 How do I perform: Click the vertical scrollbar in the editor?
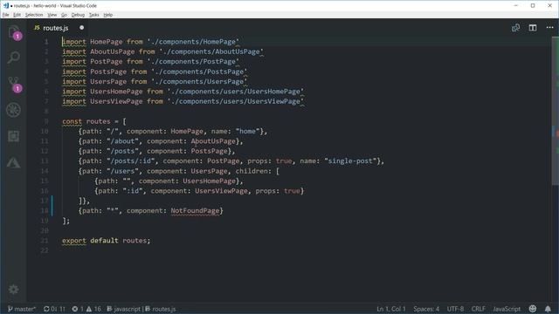click(556, 111)
